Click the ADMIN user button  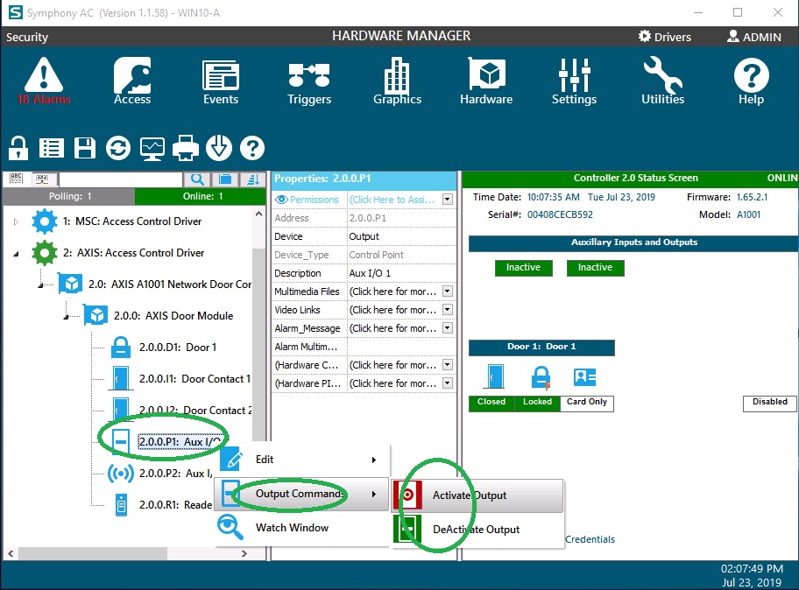coord(754,37)
